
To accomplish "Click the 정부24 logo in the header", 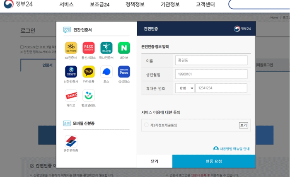I will [18, 4].
